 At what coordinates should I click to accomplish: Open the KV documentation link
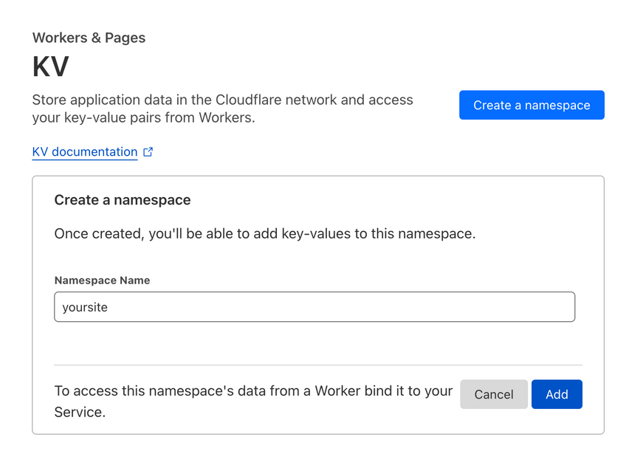pyautogui.click(x=85, y=152)
